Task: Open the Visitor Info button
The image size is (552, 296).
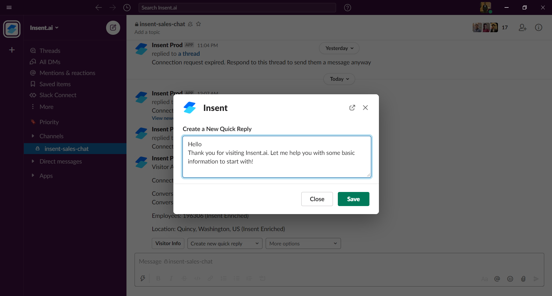Action: pyautogui.click(x=168, y=243)
